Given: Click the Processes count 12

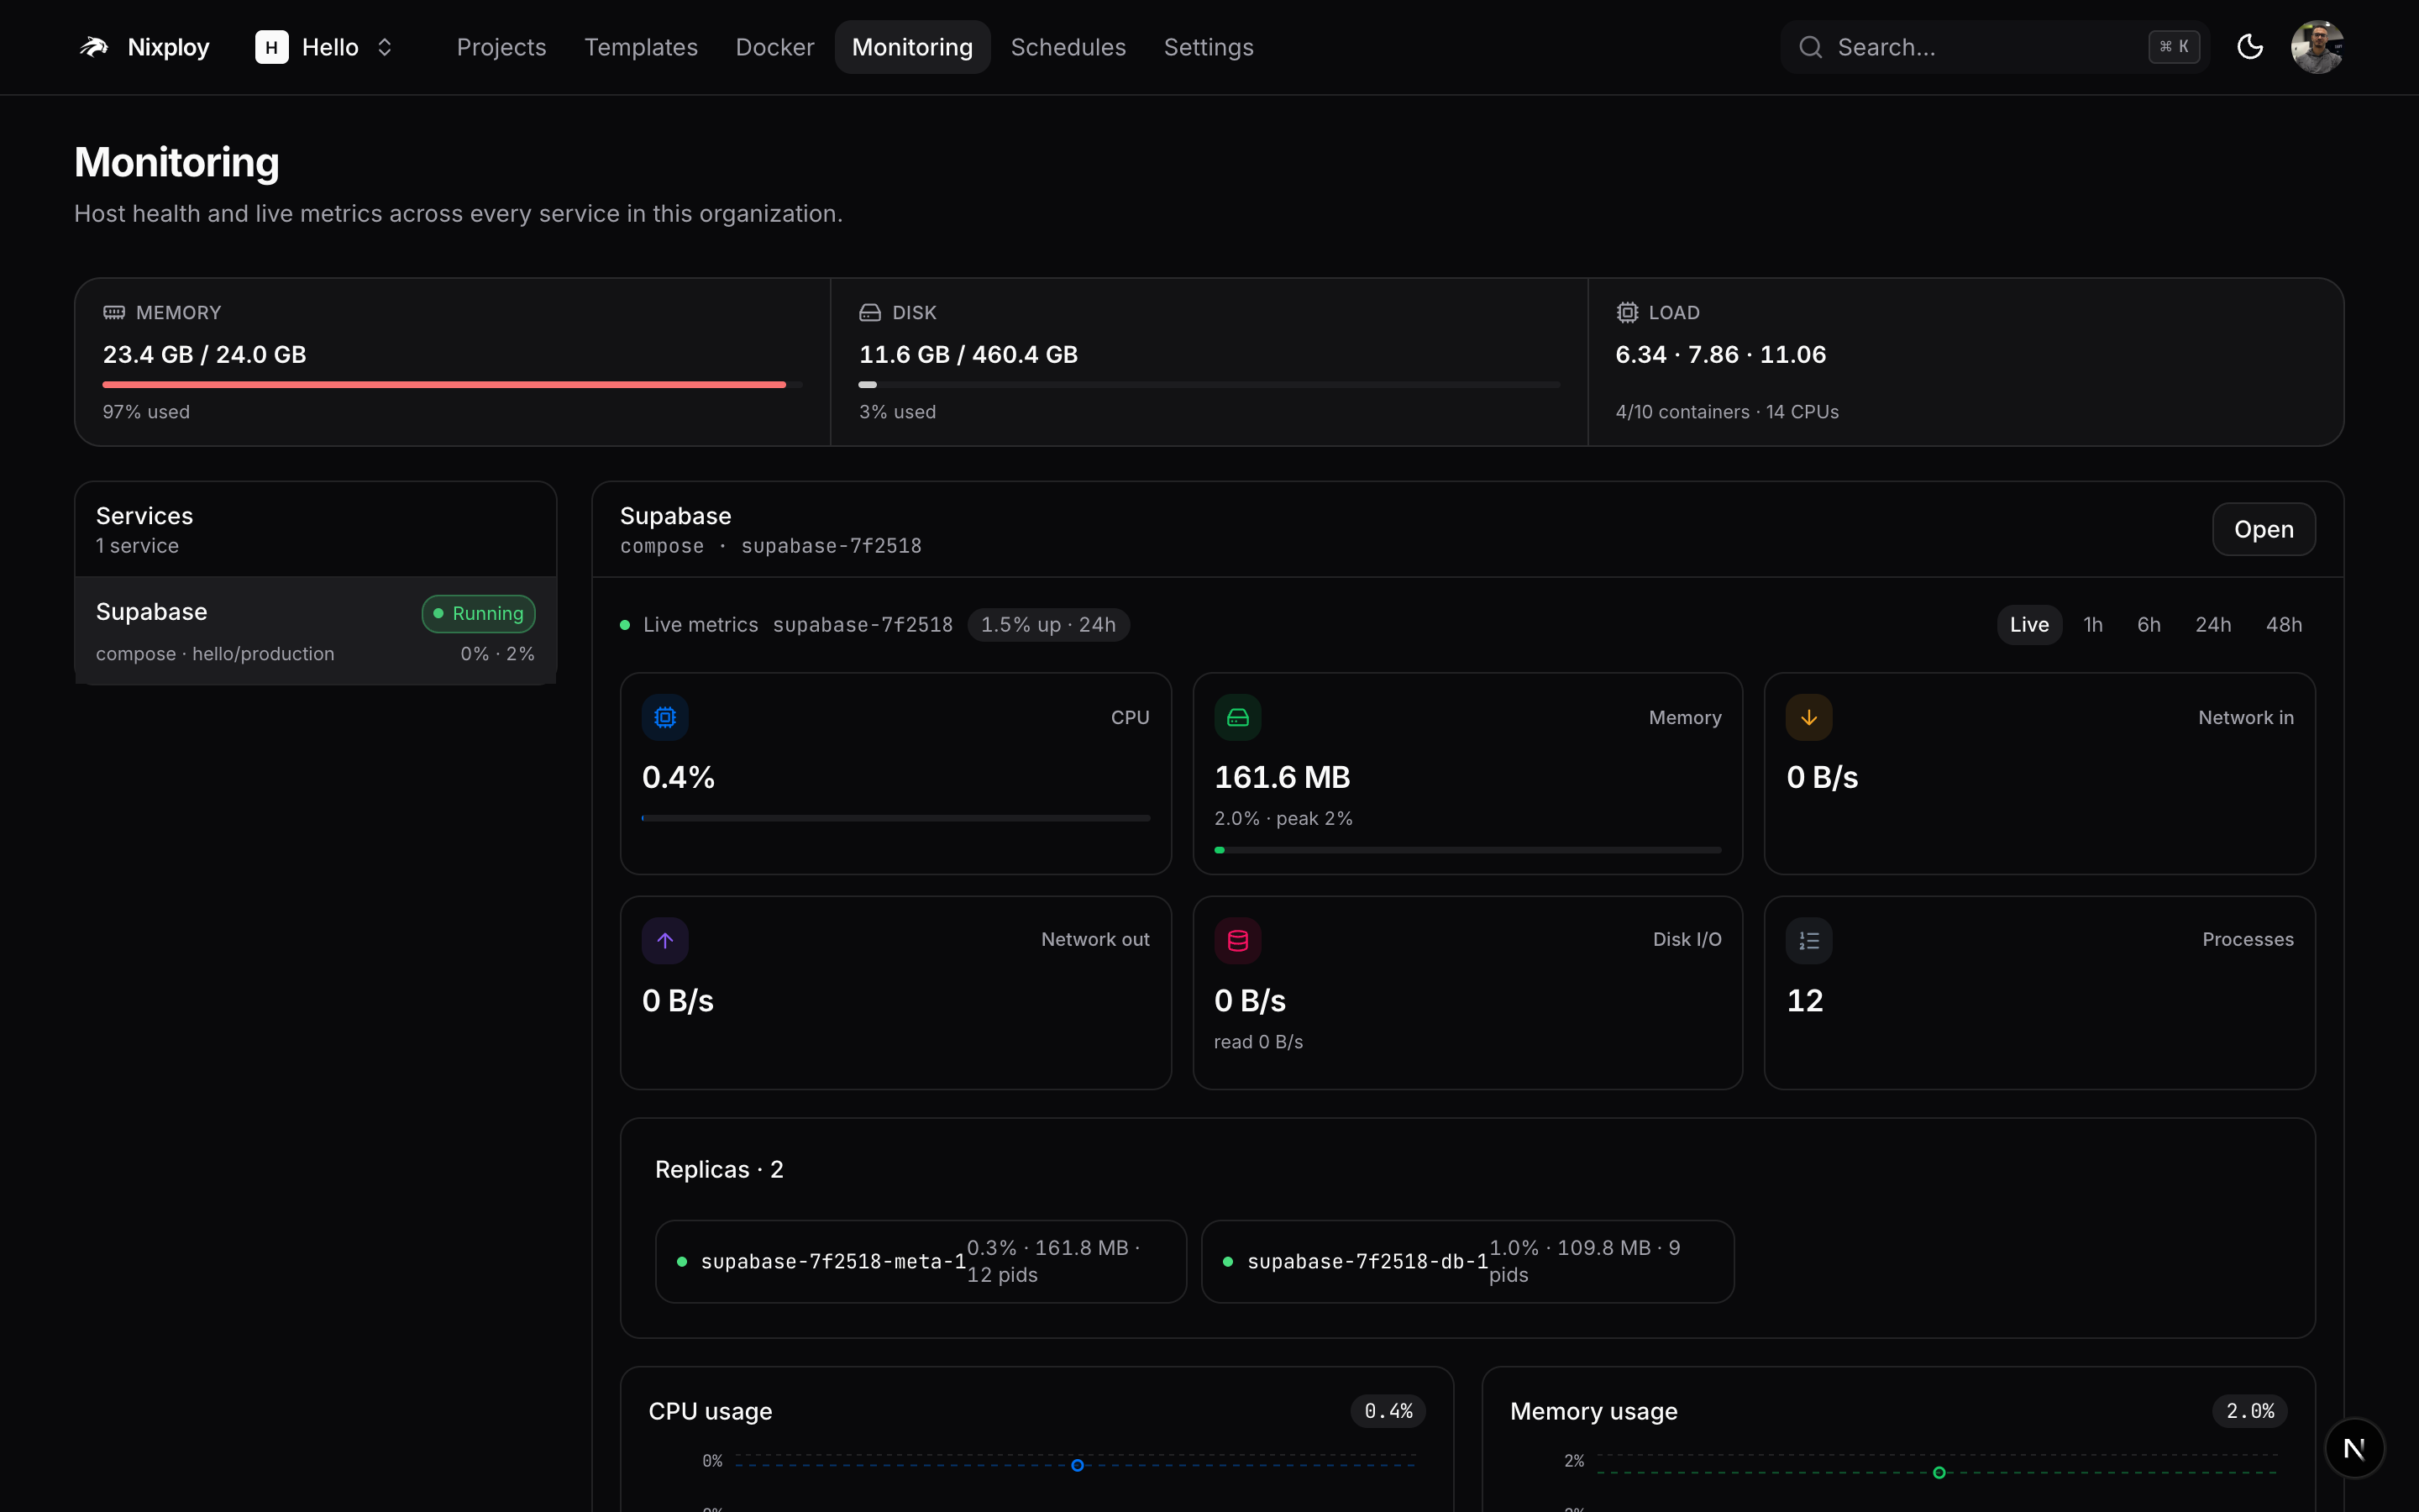Looking at the screenshot, I should (1805, 1001).
